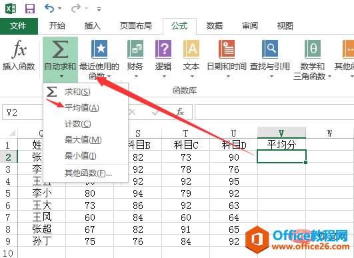The height and width of the screenshot is (258, 354).
Task: Select the 公式 tab
Action: 179,26
